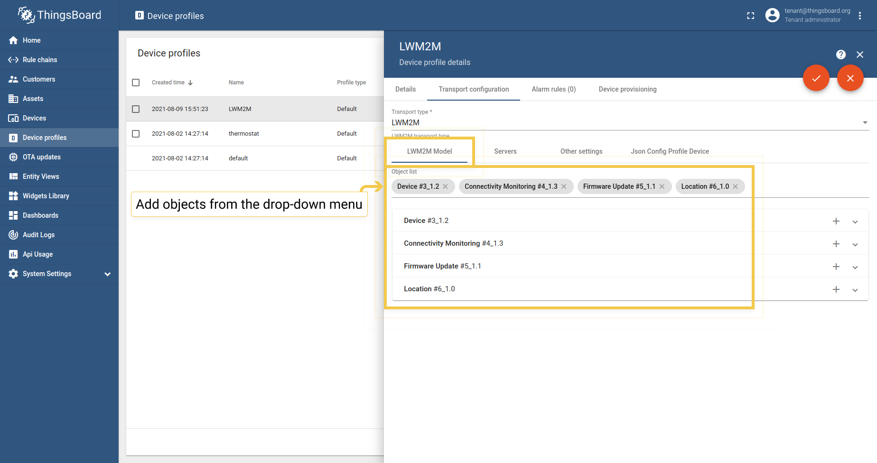Image resolution: width=877 pixels, height=463 pixels.
Task: Click the ThingsBoard logo
Action: 59,15
